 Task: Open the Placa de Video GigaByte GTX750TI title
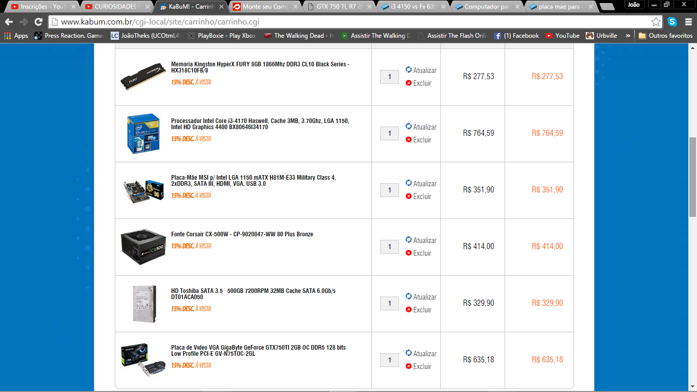[258, 351]
